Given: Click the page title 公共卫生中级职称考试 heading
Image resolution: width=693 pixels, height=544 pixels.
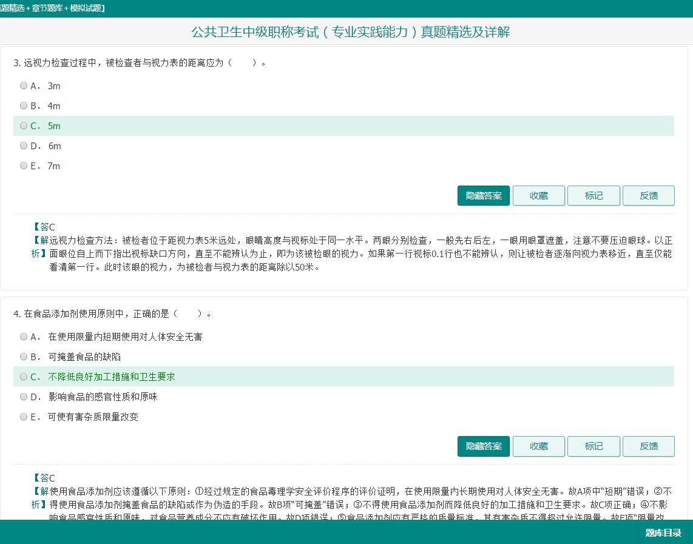Looking at the screenshot, I should pos(351,32).
